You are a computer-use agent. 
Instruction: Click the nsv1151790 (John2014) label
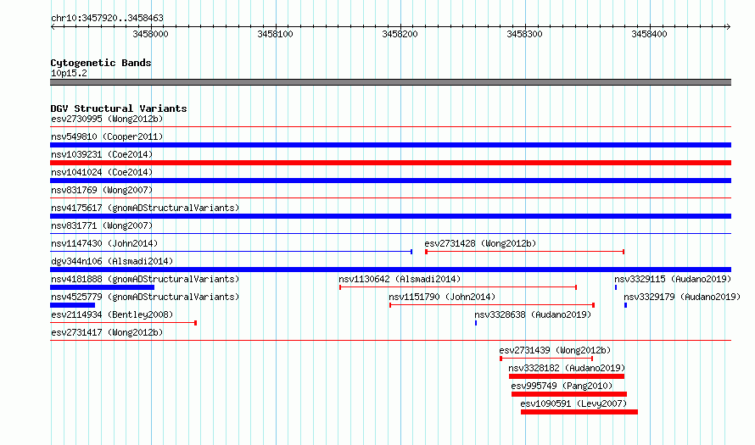442,297
